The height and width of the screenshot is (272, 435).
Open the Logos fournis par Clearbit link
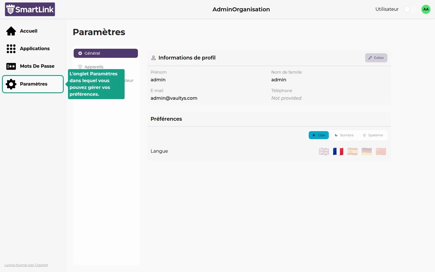click(x=26, y=265)
